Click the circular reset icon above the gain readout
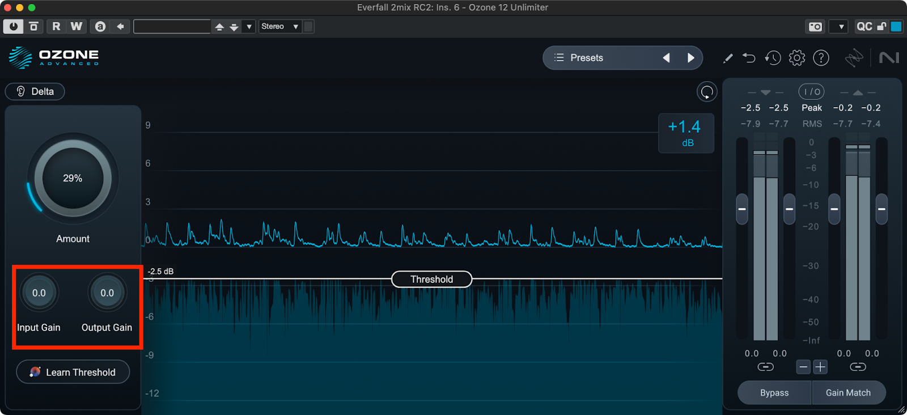The image size is (907, 415). 707,92
